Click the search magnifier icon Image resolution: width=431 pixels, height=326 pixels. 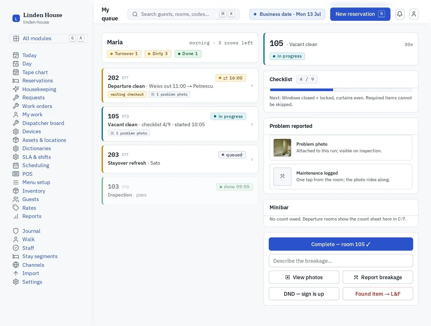click(135, 14)
